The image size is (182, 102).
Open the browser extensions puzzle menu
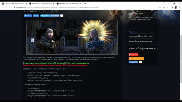pyautogui.click(x=172, y=8)
